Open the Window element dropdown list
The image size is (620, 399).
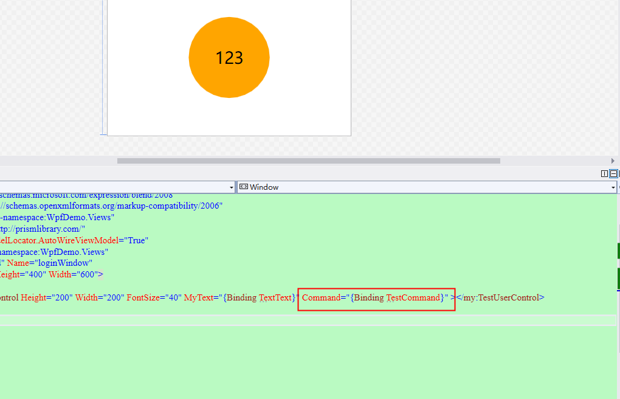coord(613,187)
